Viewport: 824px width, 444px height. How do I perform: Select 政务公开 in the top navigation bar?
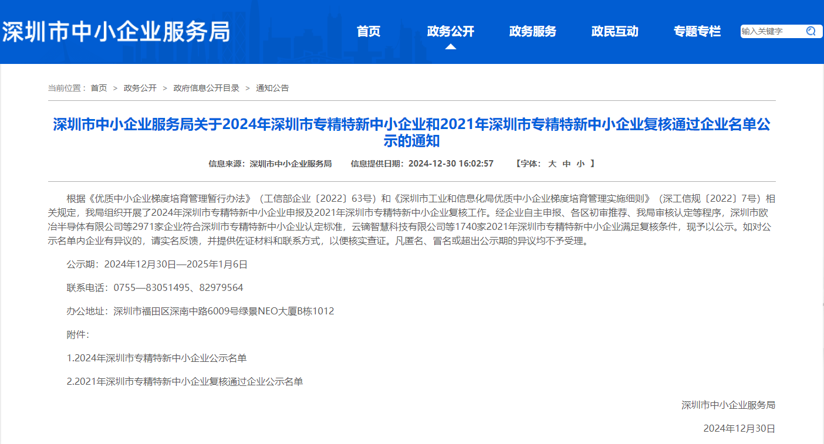point(450,32)
